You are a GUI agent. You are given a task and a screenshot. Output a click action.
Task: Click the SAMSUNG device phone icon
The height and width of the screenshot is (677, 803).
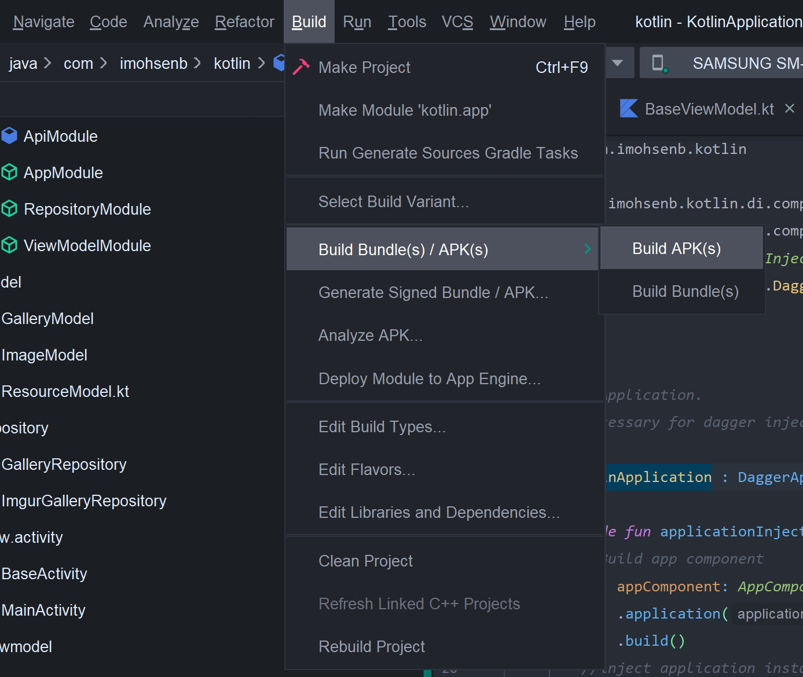(659, 63)
